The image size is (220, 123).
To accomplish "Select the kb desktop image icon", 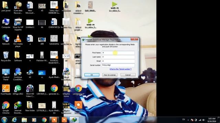I will (42, 24).
